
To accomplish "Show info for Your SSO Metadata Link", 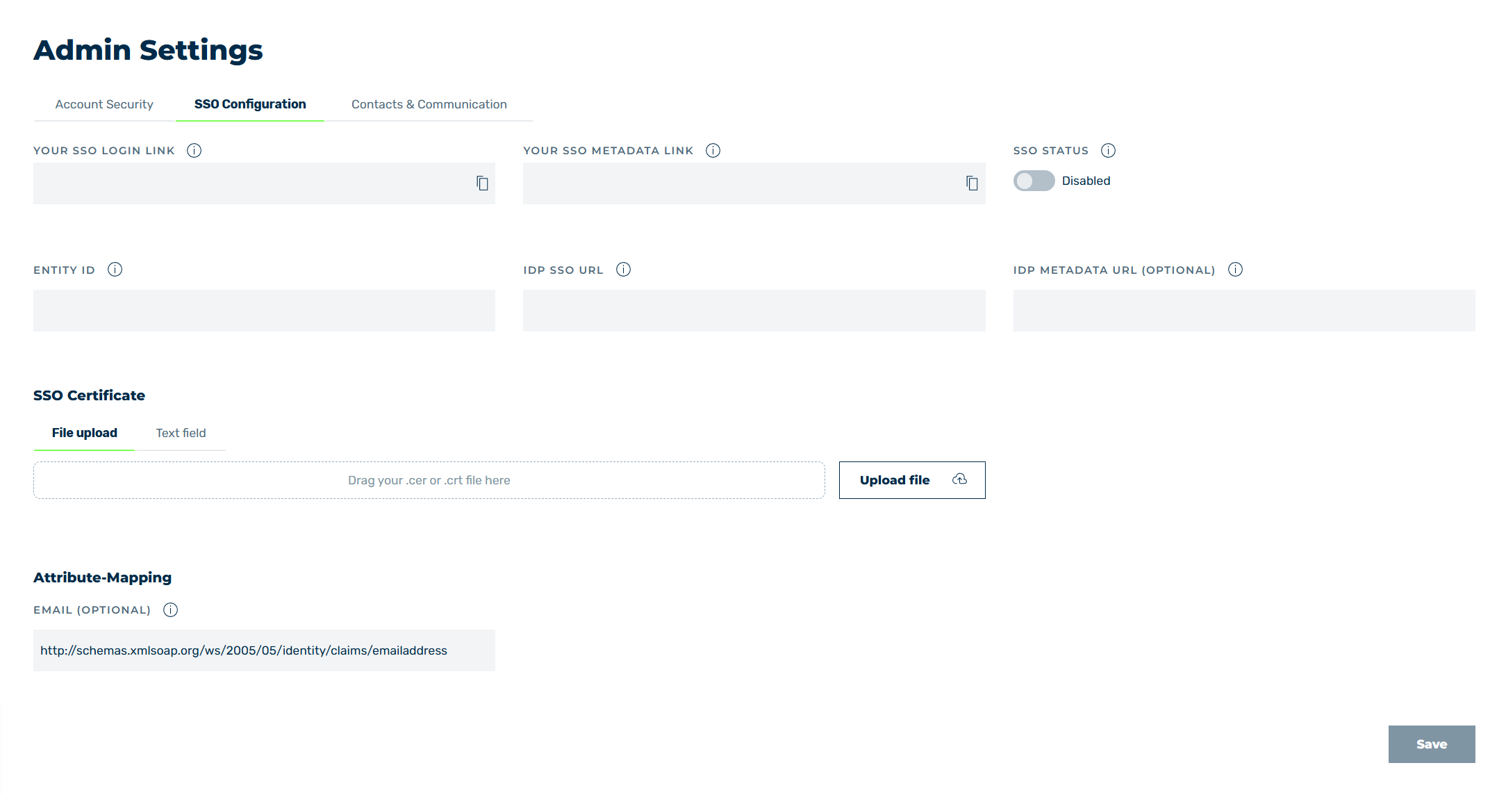I will click(713, 151).
